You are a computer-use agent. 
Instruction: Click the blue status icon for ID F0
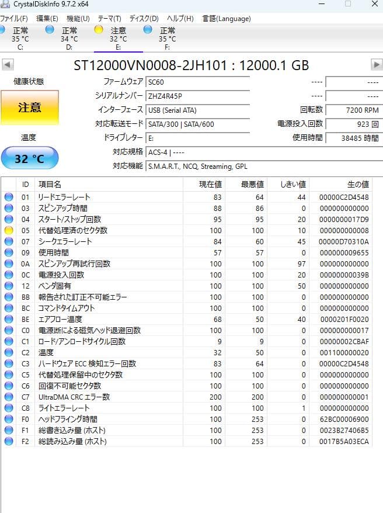(9, 420)
